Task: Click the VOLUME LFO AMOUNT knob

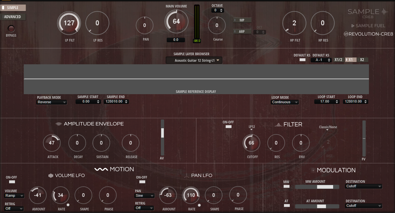Action: click(38, 195)
